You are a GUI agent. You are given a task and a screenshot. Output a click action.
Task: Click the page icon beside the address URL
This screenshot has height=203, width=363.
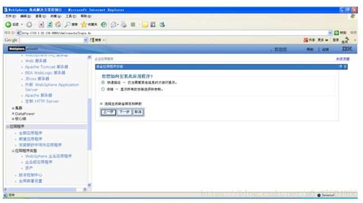pyautogui.click(x=19, y=33)
